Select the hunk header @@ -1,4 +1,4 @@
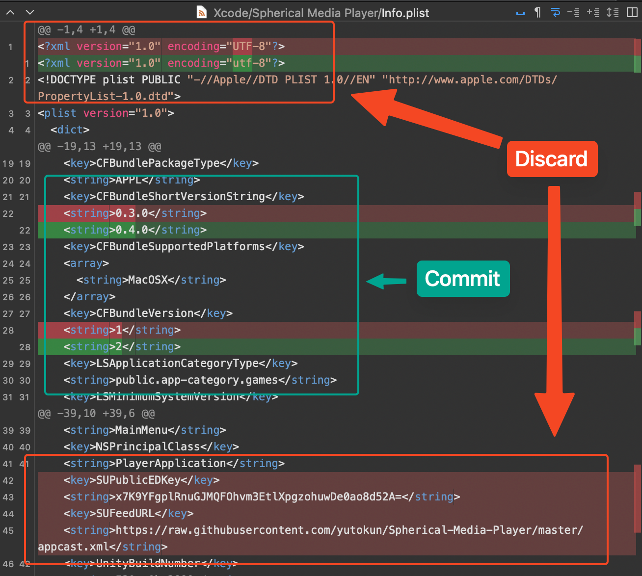642x576 pixels. [86, 30]
